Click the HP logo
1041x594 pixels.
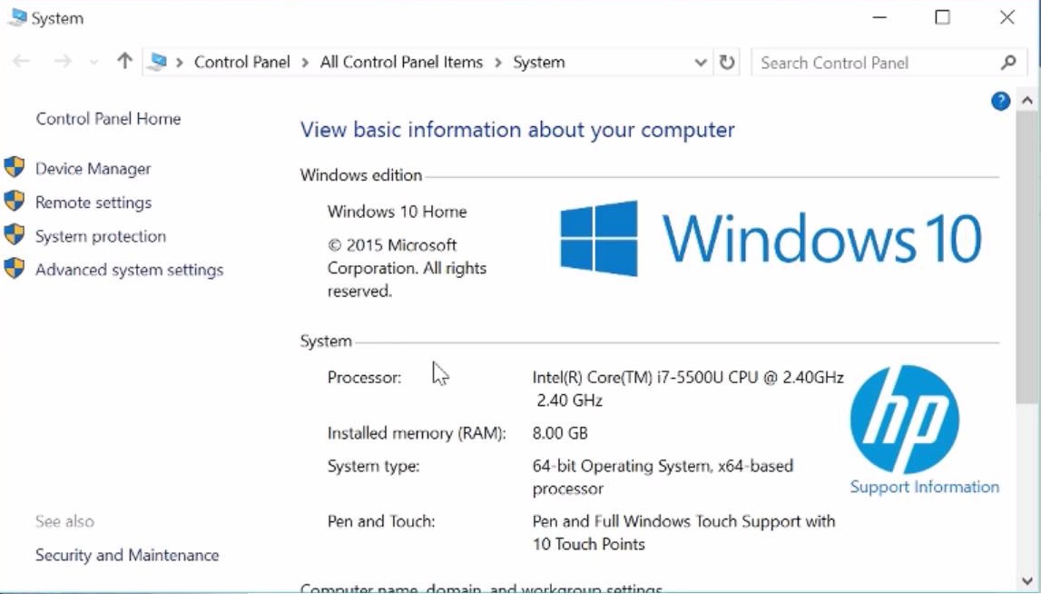[905, 420]
